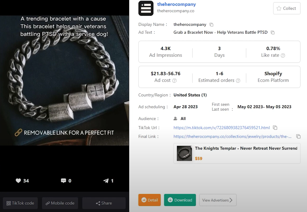Expand View Advertisers
Viewport: 307px width, 212px height.
(218, 200)
